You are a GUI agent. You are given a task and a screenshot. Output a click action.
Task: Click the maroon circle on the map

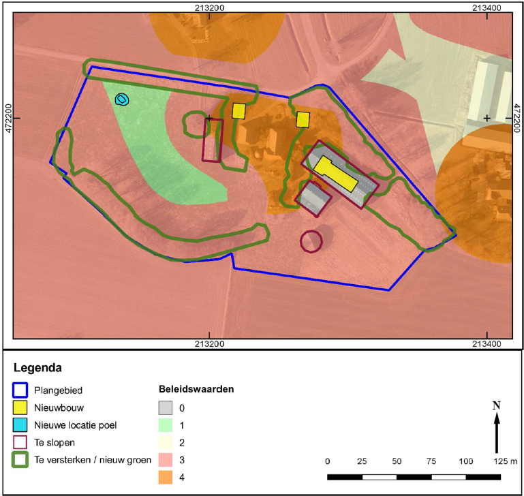click(311, 241)
